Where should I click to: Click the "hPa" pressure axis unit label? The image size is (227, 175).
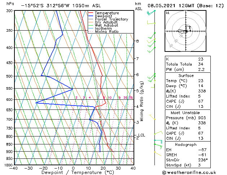[x=10, y=4]
